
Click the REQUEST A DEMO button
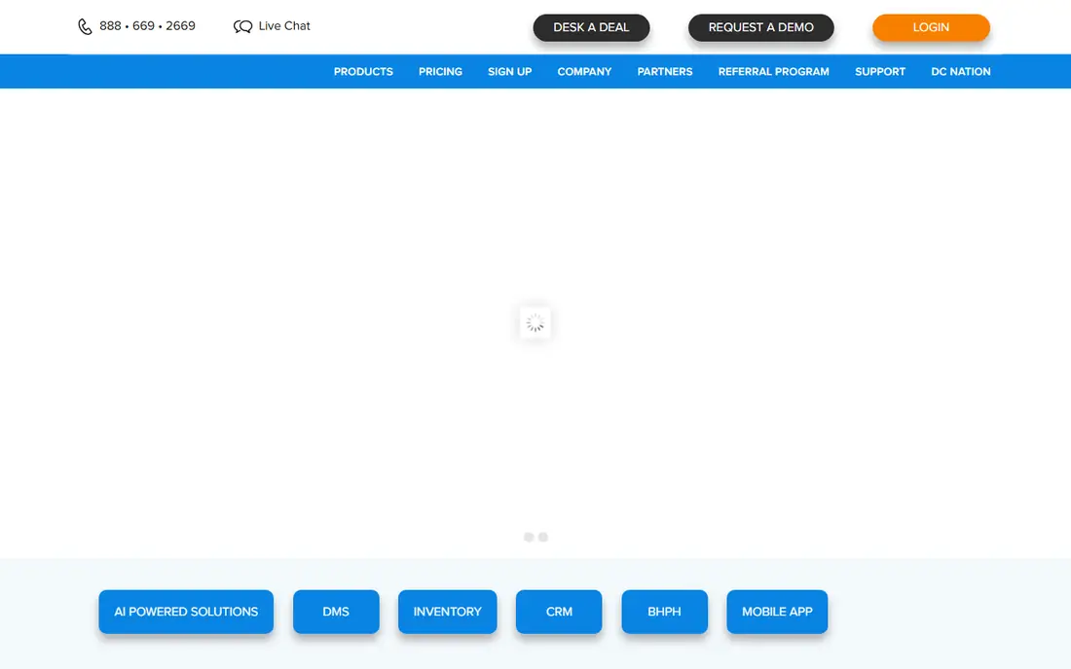761,27
